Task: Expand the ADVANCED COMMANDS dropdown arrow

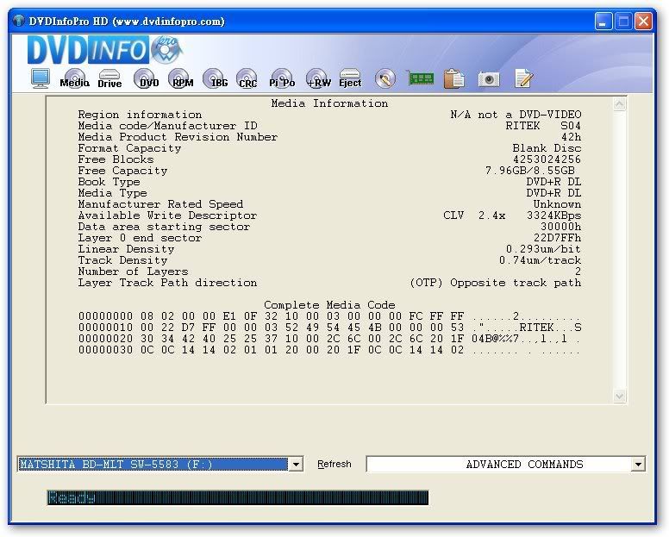Action: pyautogui.click(x=638, y=464)
